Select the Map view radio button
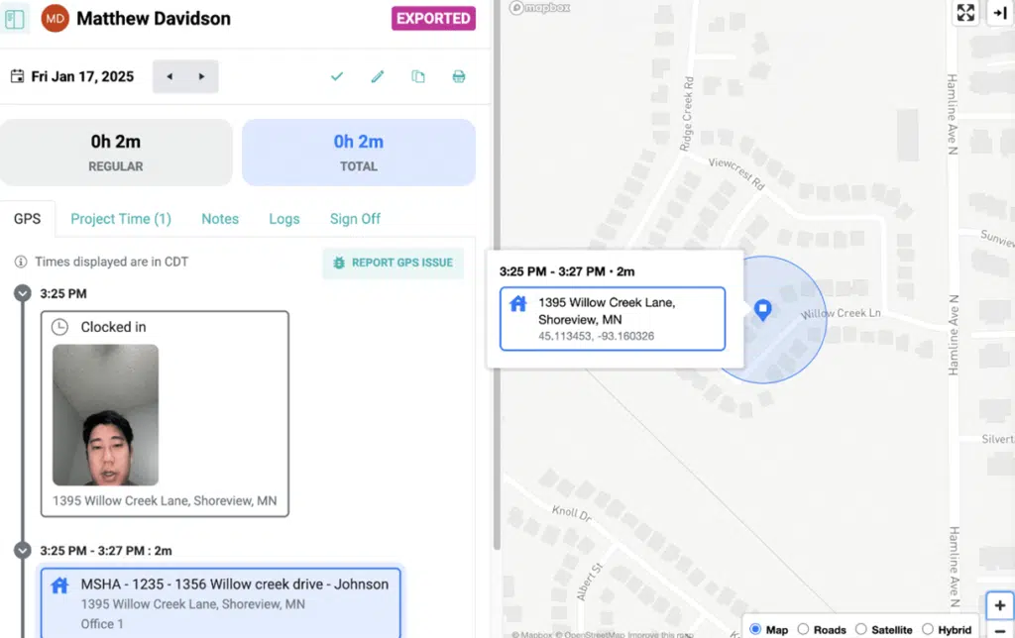 (x=756, y=629)
